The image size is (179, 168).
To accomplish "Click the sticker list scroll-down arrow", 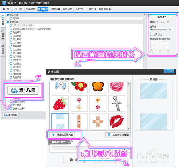I will pyautogui.click(x=129, y=128).
